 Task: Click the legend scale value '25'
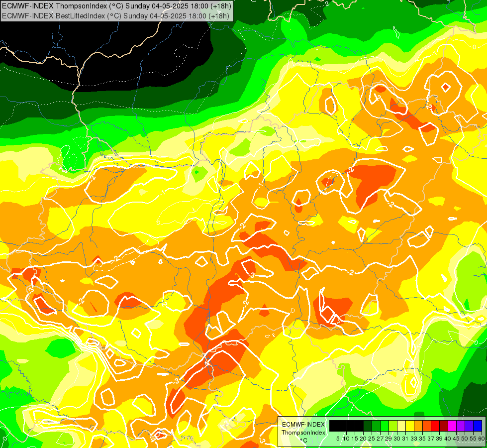[x=372, y=439]
